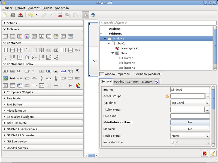
Task: Select the Horizontal Box container icon
Action: pyautogui.click(x=5, y=50)
